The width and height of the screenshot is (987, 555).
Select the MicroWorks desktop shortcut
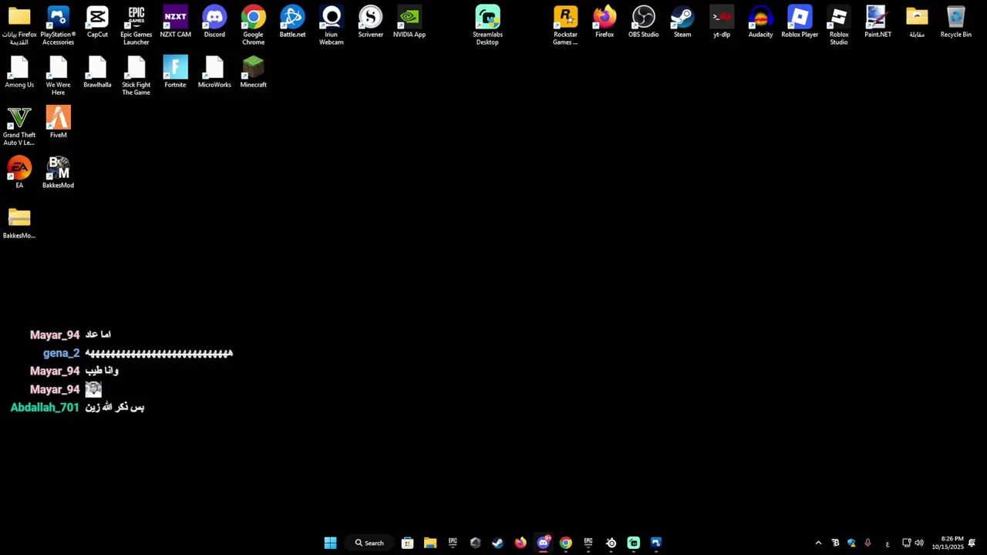click(214, 72)
